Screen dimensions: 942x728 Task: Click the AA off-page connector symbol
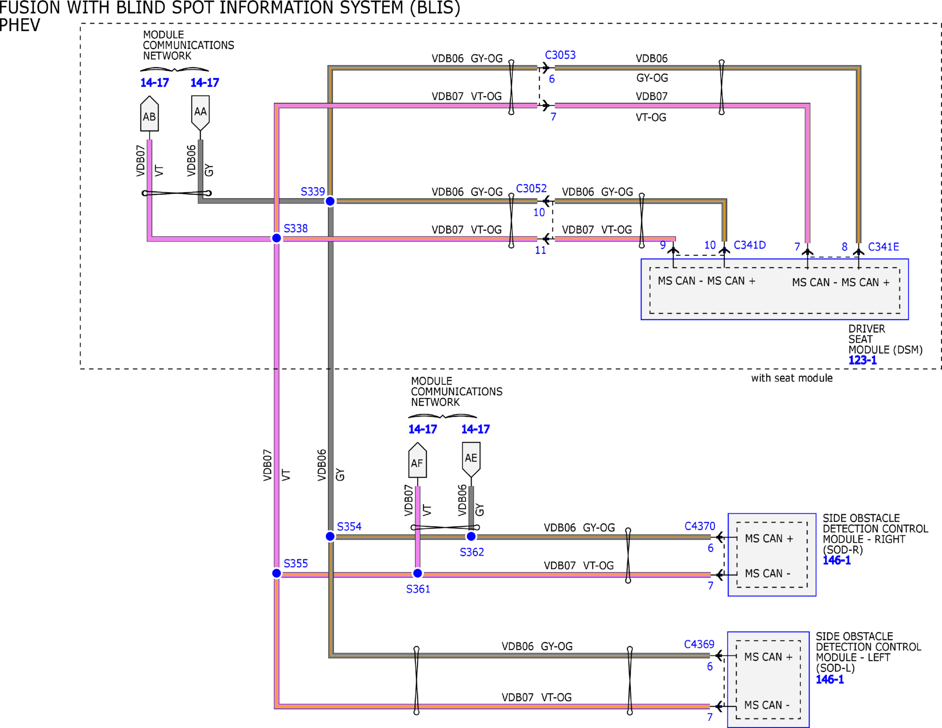200,114
